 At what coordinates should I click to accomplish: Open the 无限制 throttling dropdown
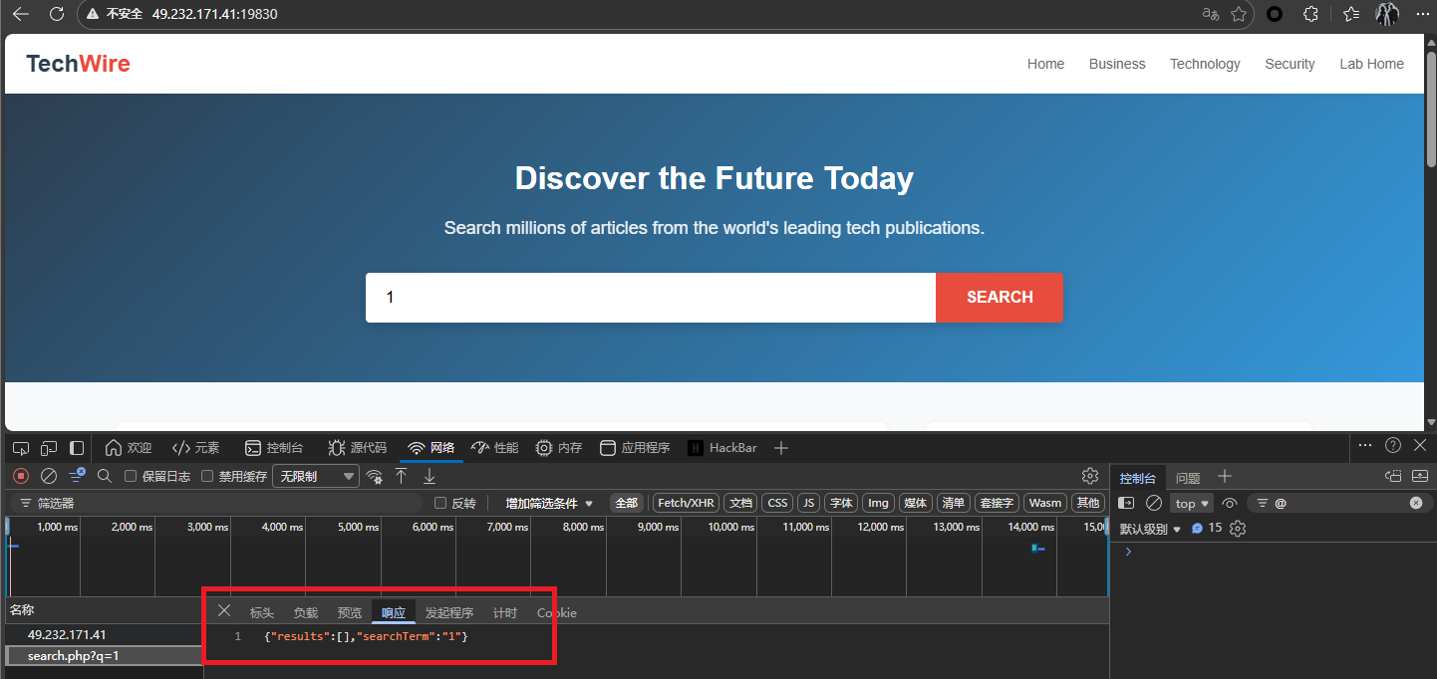pyautogui.click(x=315, y=476)
